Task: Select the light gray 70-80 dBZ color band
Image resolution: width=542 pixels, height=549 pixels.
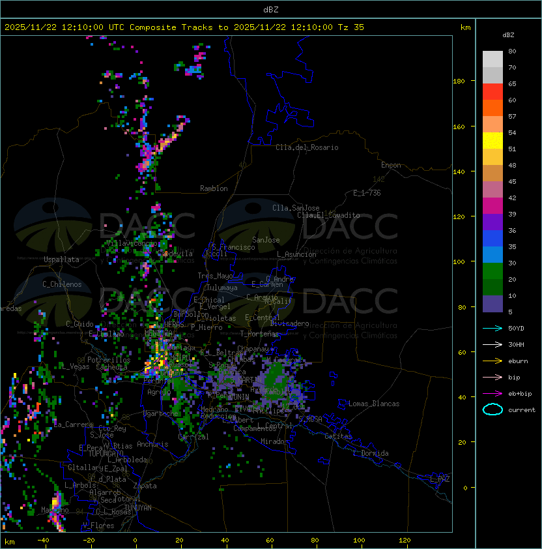Action: coord(492,59)
